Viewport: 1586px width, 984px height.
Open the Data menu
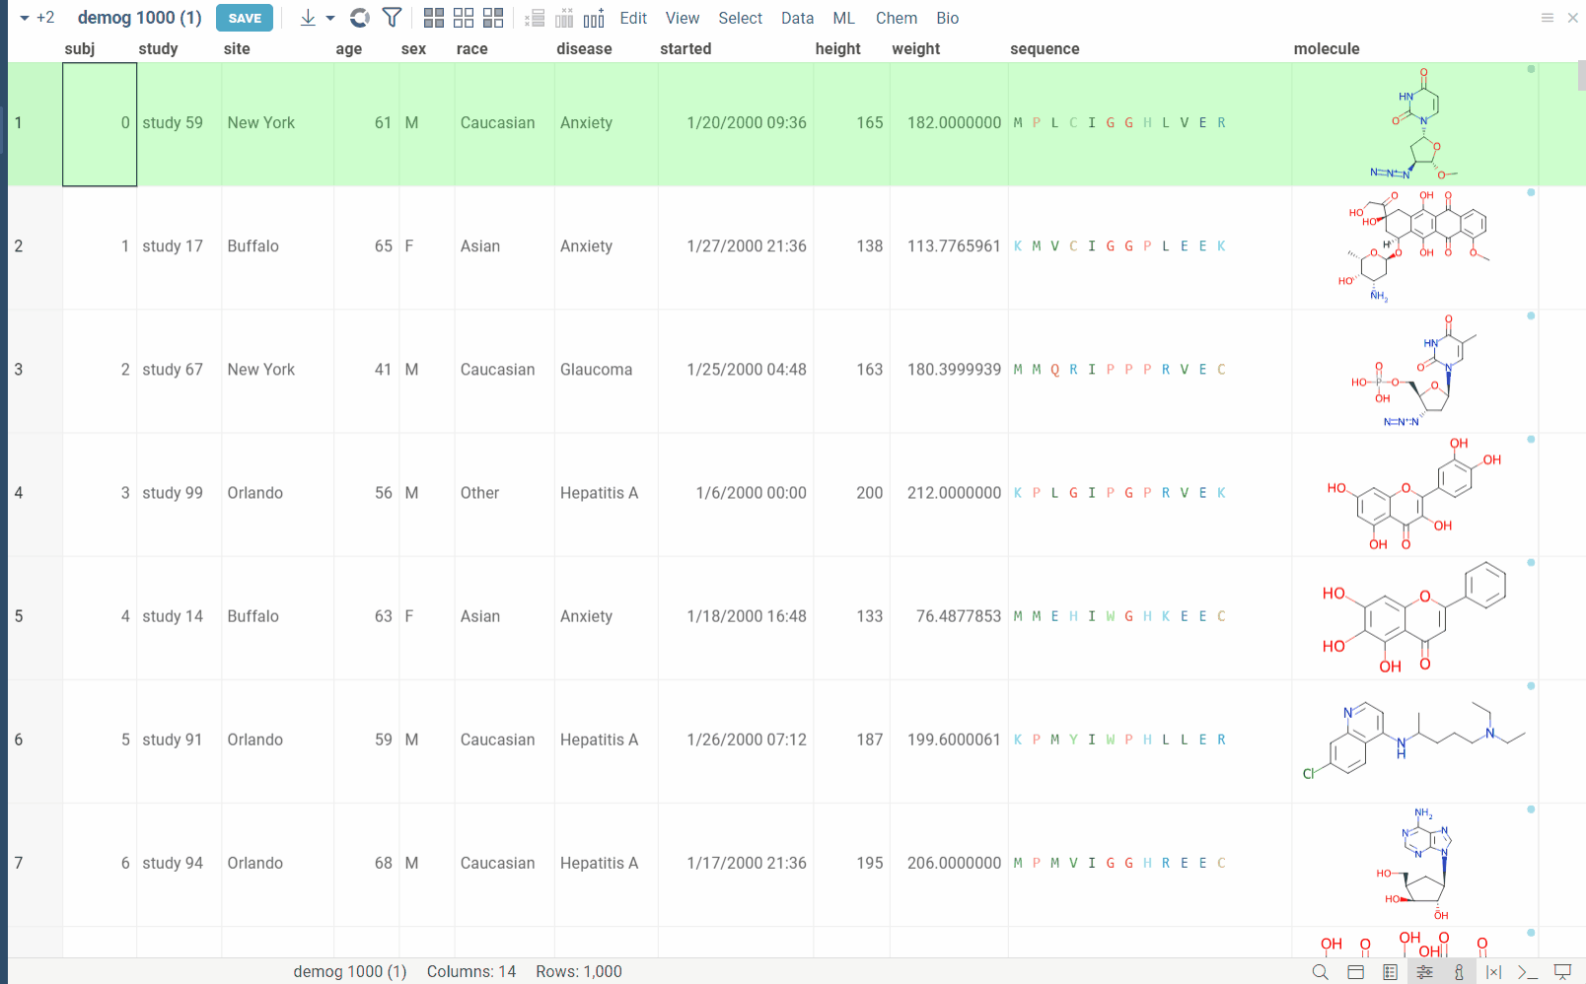point(797,18)
